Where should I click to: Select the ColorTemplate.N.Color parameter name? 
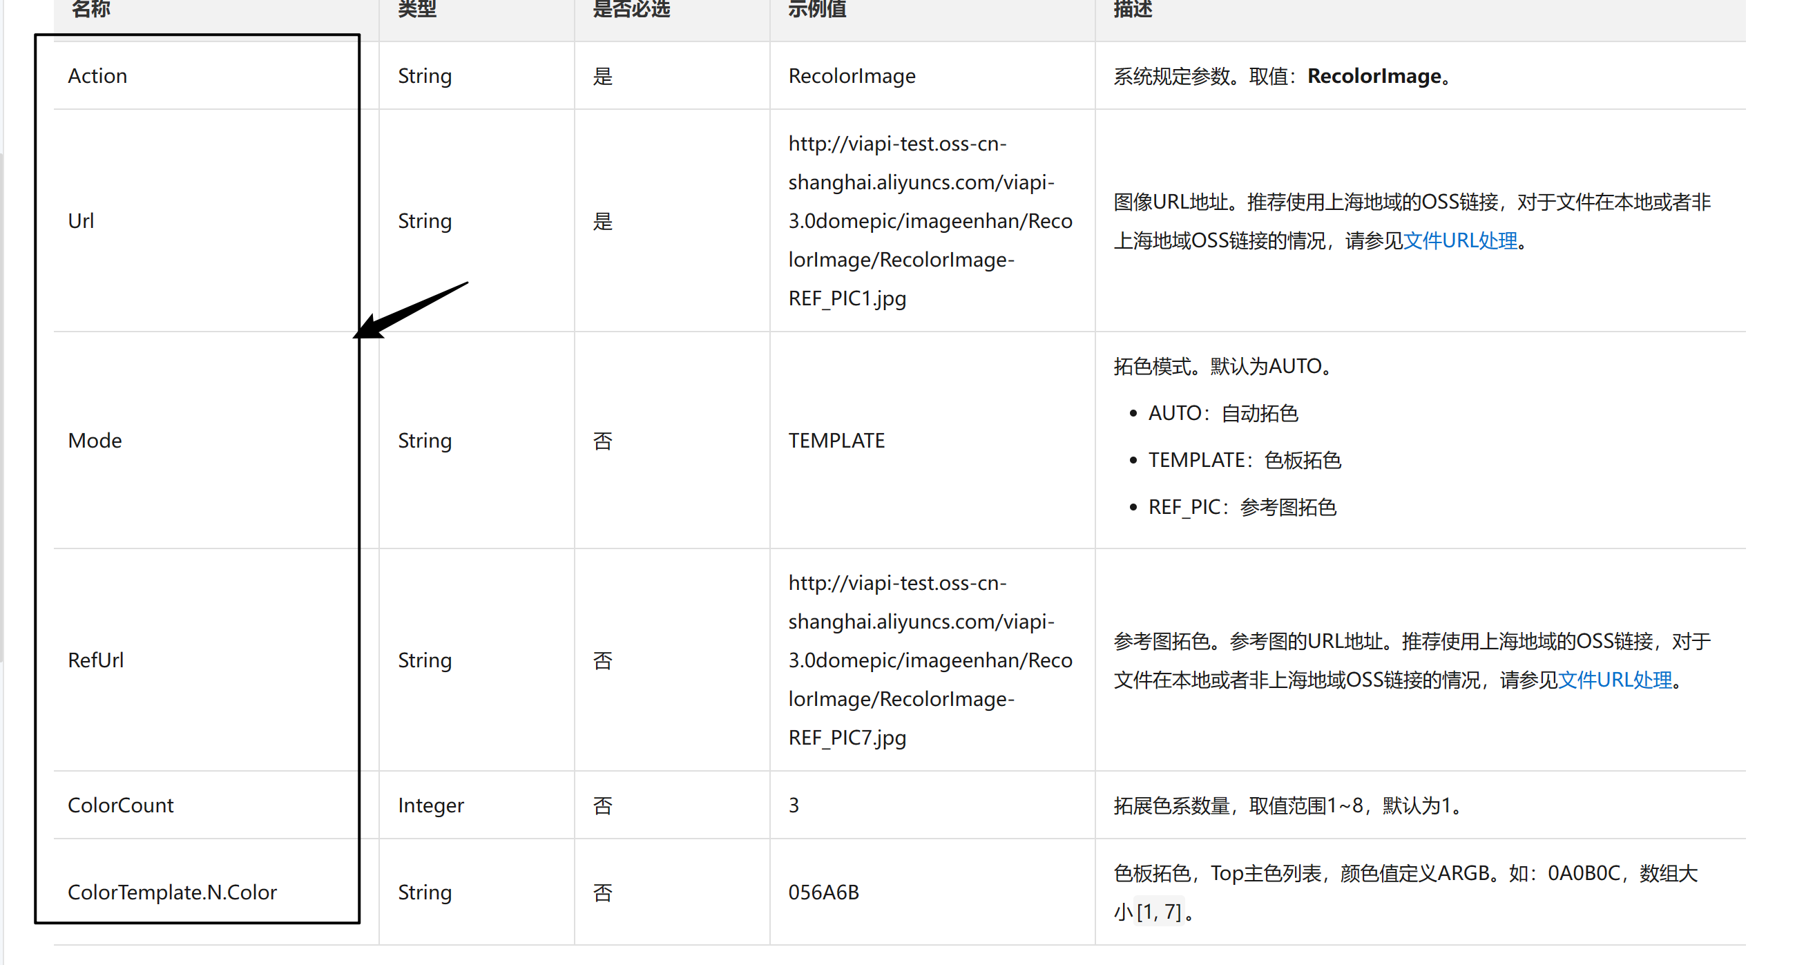pos(172,892)
